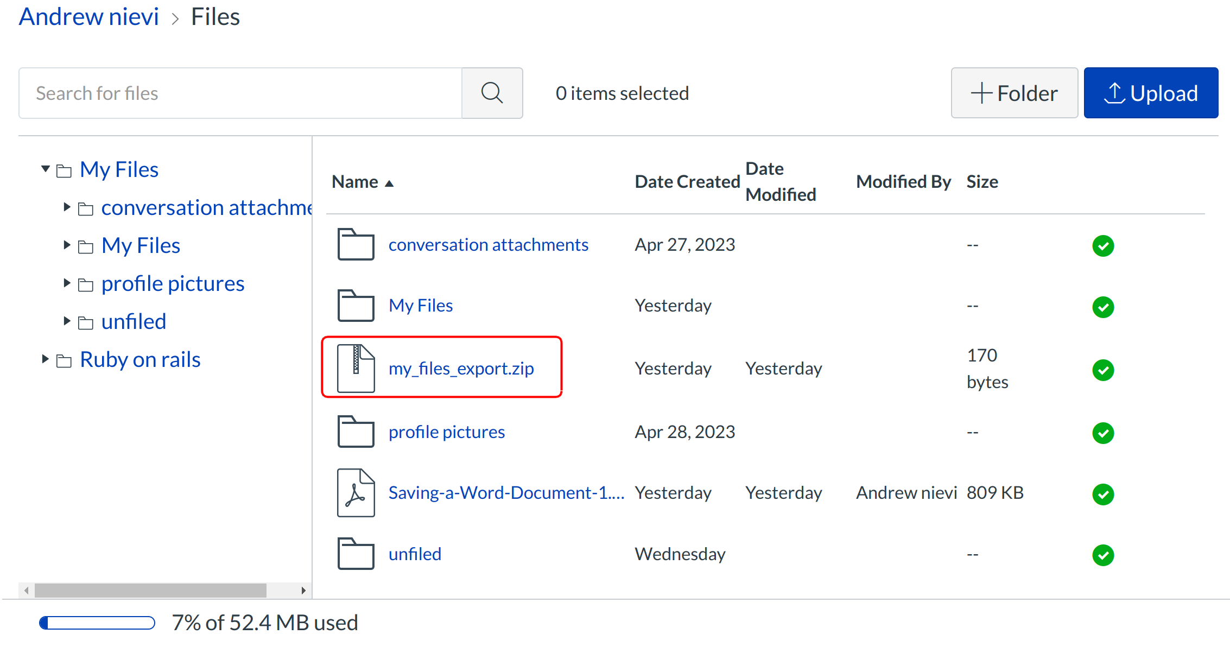This screenshot has width=1230, height=647.
Task: Toggle published checkmark for Saving-a-Word-Document file
Action: coord(1102,494)
